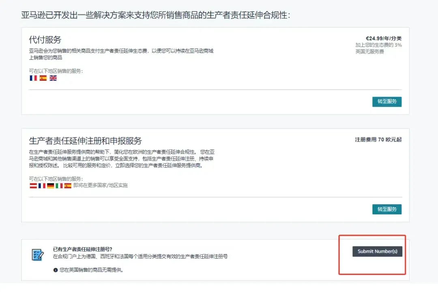Click the Germany flag icon

point(50,186)
